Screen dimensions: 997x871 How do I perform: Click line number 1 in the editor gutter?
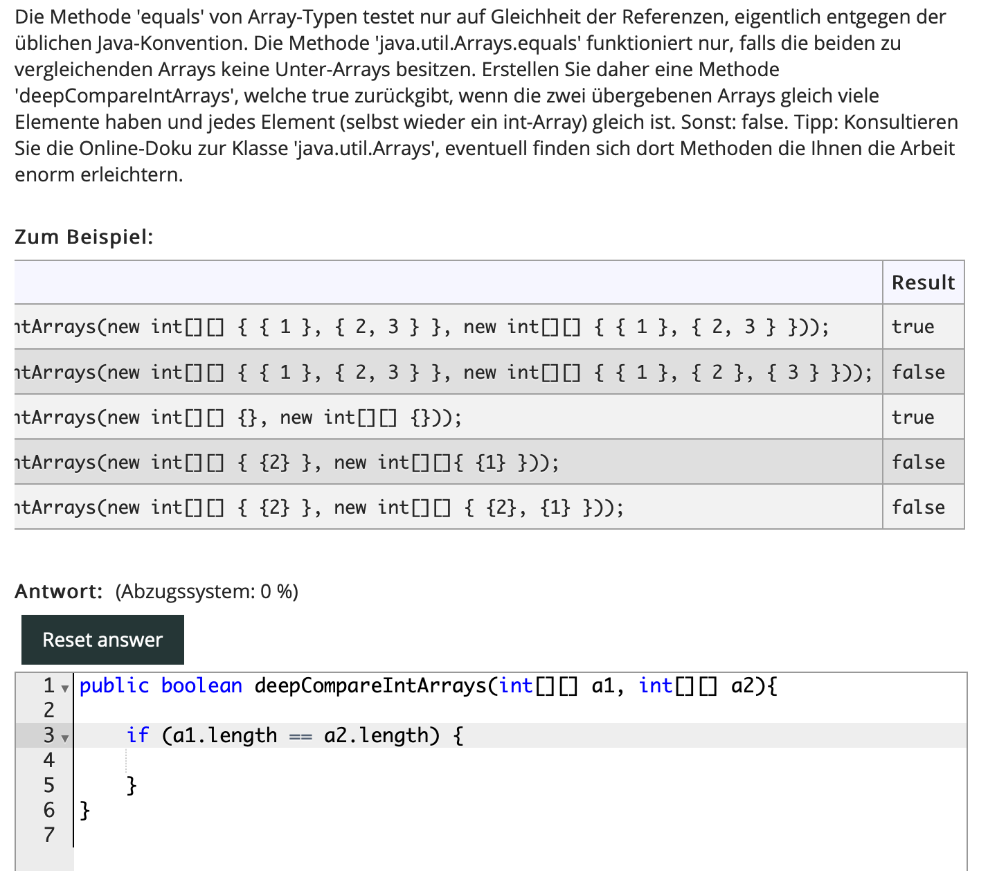(48, 686)
